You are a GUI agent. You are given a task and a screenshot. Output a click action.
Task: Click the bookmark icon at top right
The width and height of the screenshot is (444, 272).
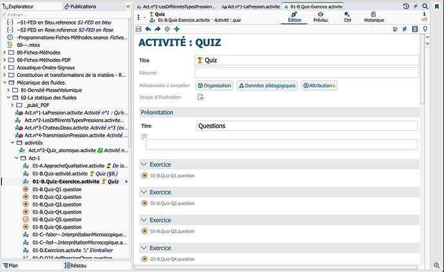(x=437, y=6)
